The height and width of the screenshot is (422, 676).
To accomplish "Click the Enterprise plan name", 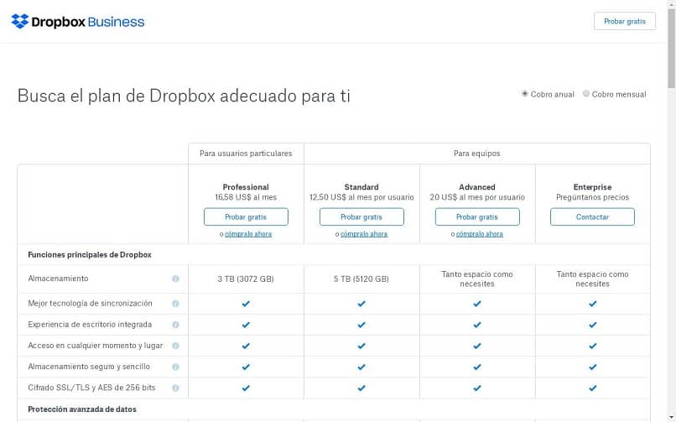I will (592, 187).
